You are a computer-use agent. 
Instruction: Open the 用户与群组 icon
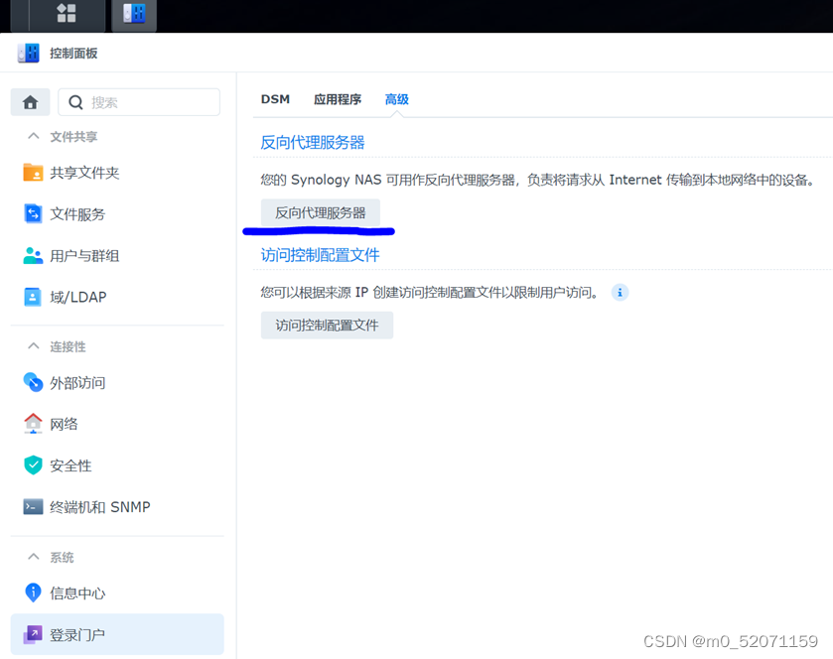33,255
